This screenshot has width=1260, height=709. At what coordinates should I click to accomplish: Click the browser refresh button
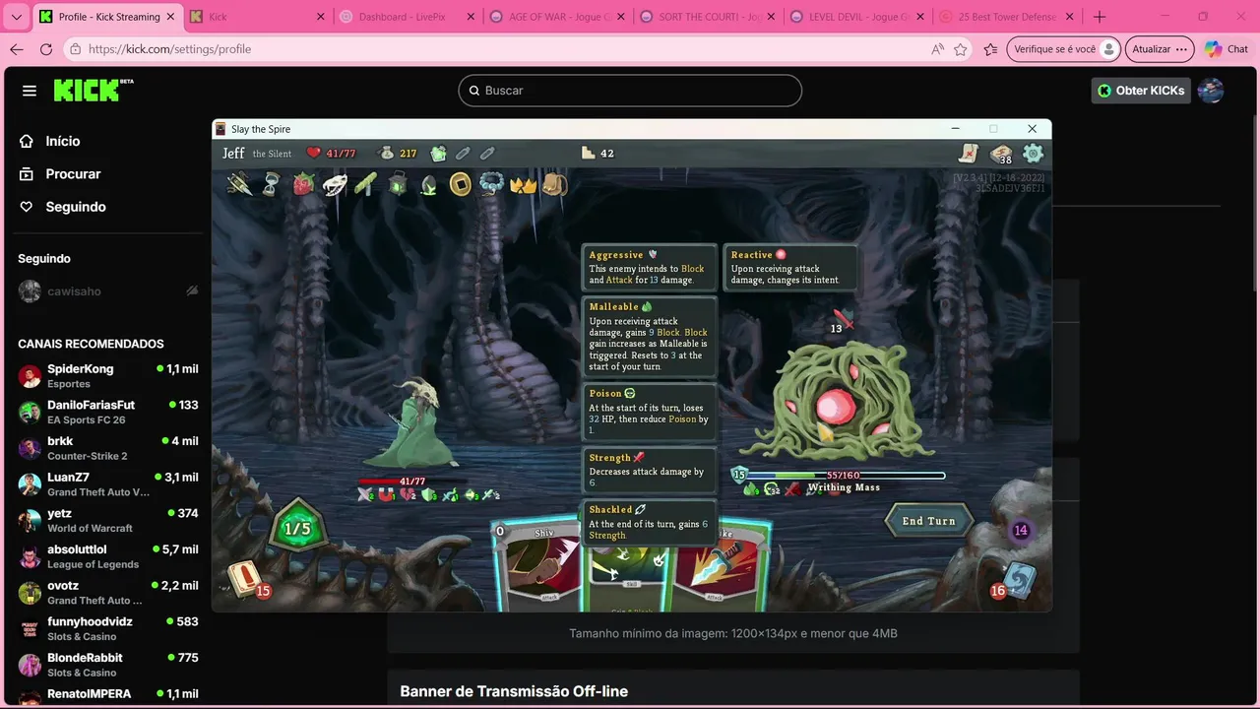click(46, 49)
